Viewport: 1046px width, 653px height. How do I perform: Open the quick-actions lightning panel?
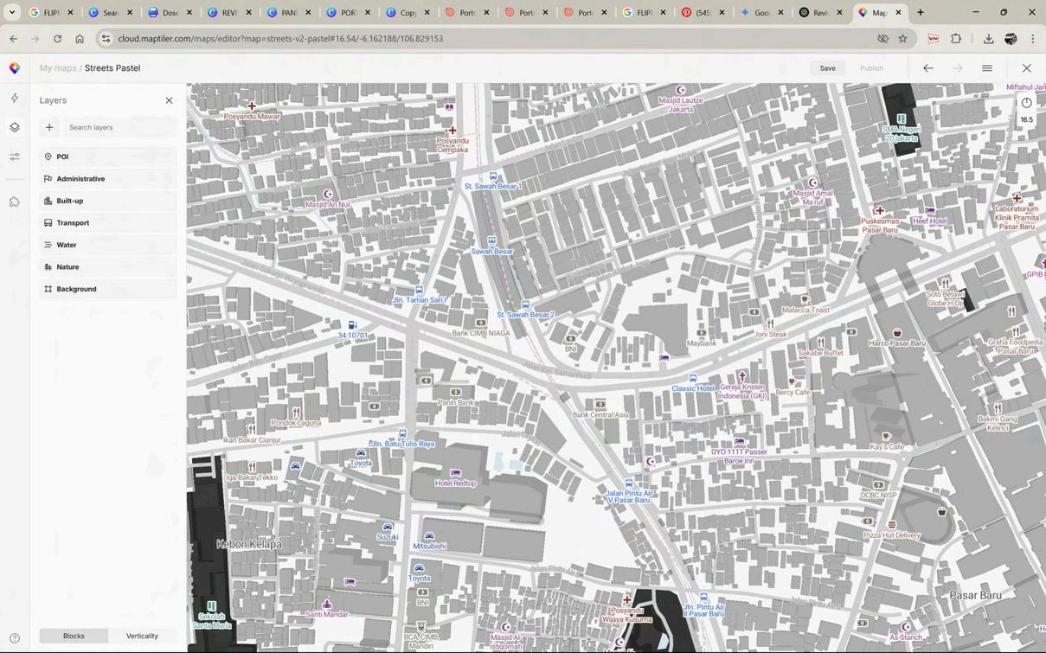(15, 99)
